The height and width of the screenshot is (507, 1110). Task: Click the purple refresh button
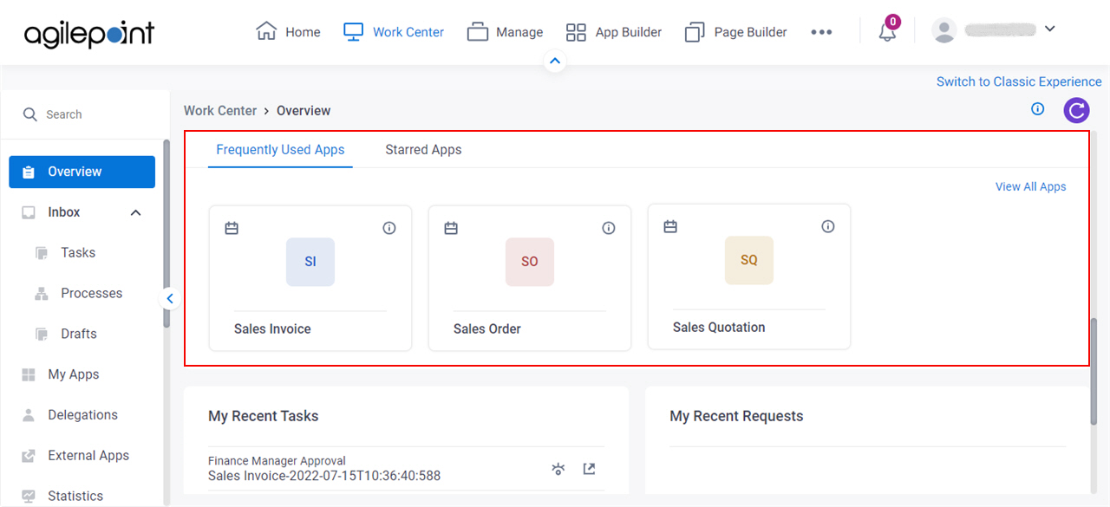click(x=1076, y=110)
